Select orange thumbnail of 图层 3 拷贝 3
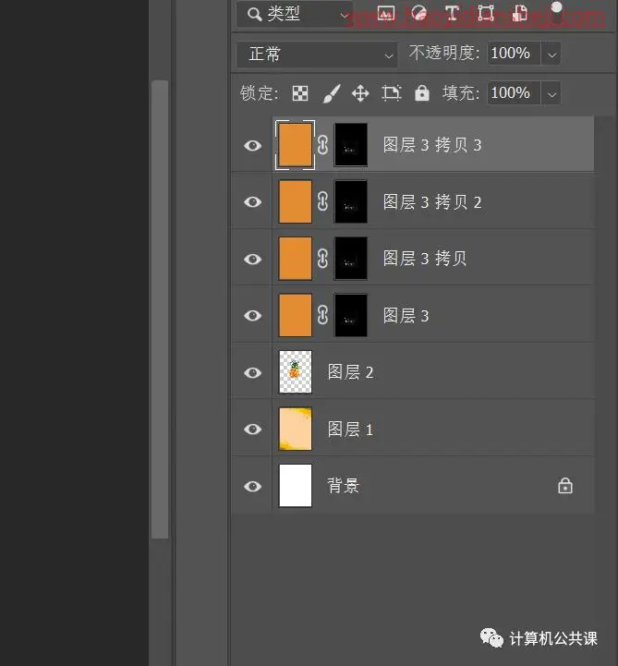Screen dimensions: 618x666 point(296,145)
